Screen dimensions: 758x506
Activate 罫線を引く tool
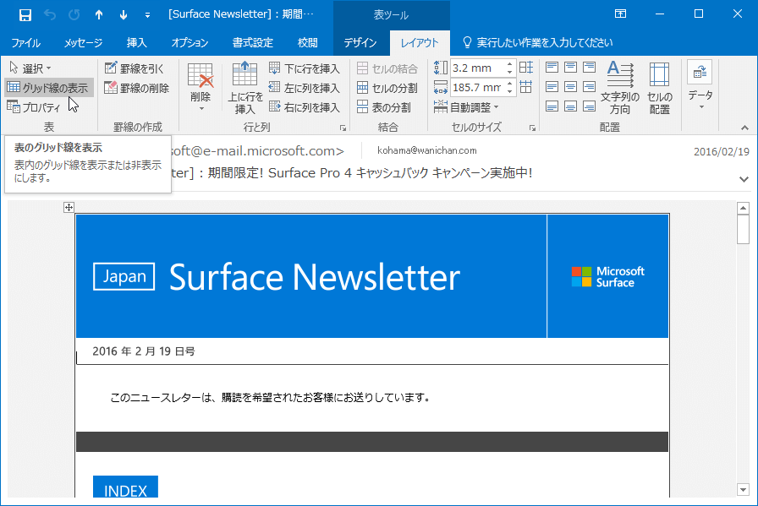(135, 68)
